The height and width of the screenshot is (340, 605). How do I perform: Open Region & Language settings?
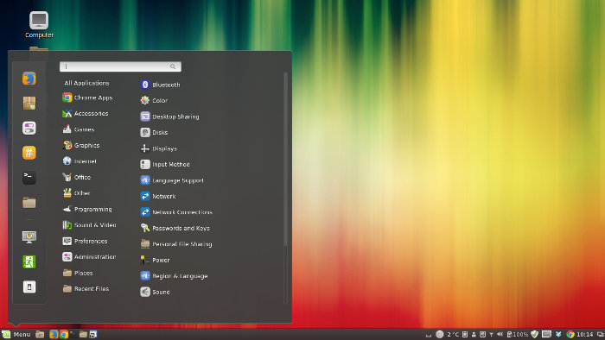tap(175, 276)
